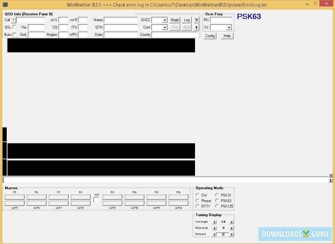
Task: Click the WPX input field
Action: [83, 35]
